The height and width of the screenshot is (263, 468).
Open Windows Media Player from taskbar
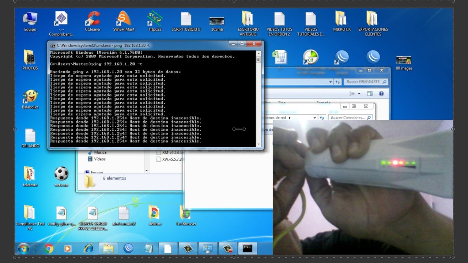(68, 249)
